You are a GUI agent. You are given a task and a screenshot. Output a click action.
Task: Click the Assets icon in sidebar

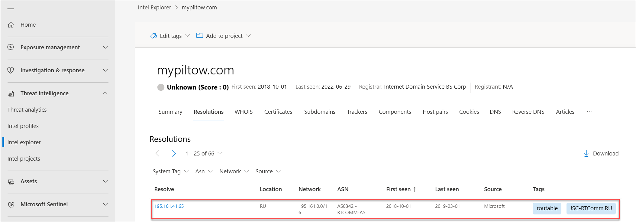11,181
